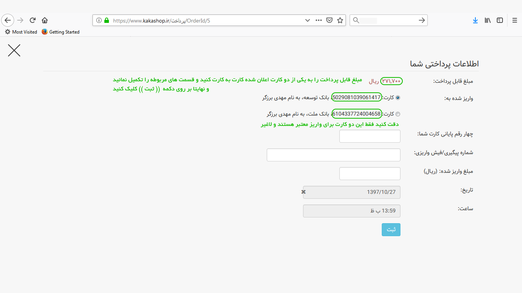This screenshot has width=522, height=293.
Task: Clear the date field with X icon
Action: coord(303,192)
